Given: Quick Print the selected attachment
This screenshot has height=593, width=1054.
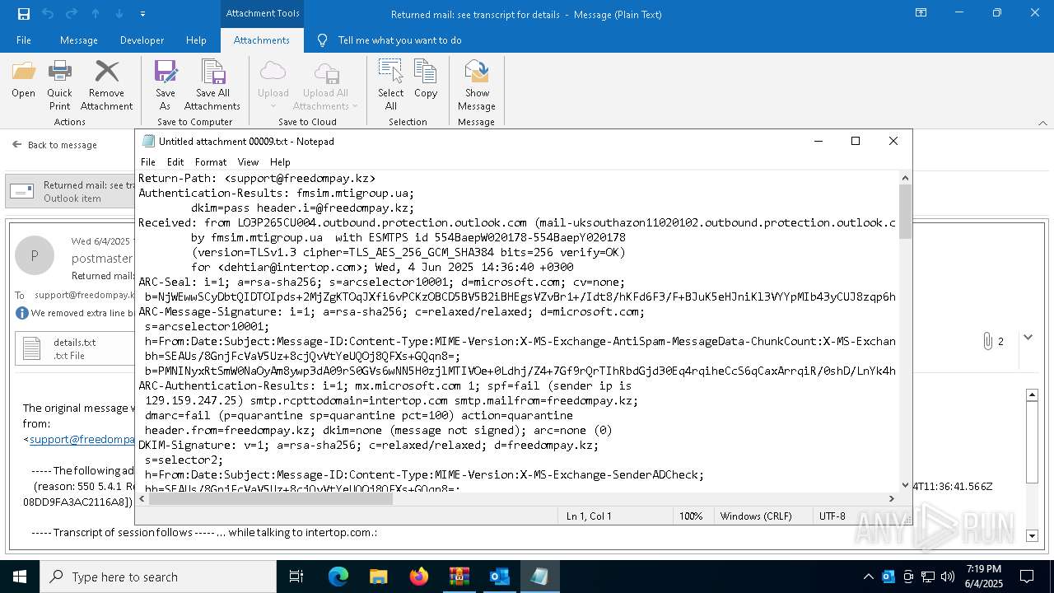Looking at the screenshot, I should pos(59,85).
